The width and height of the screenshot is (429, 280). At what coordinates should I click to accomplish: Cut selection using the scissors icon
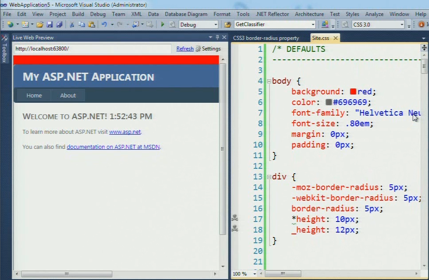pos(72,25)
